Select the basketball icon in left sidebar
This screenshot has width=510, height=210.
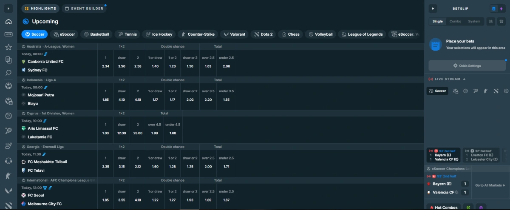pos(8,116)
